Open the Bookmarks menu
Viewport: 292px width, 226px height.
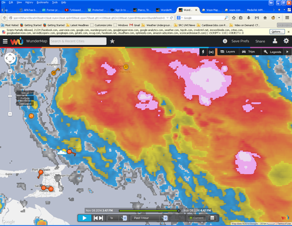click(43, 2)
